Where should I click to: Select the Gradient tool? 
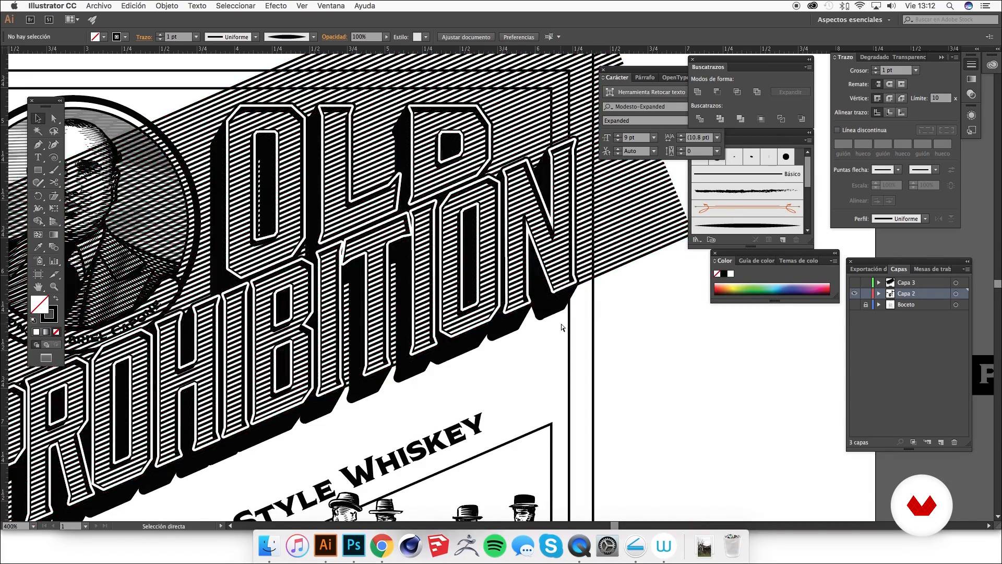[x=54, y=234]
